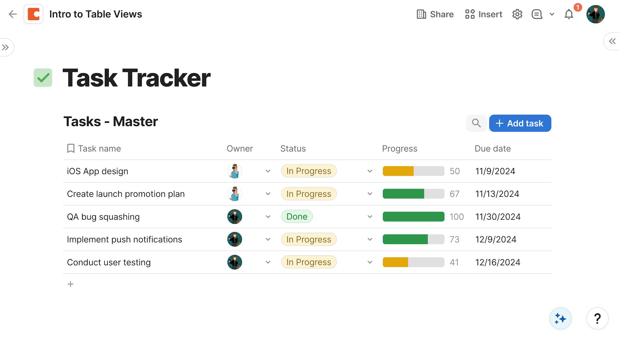The image size is (619, 342).
Task: Open the Status dropdown for Conduct user testing
Action: point(370,262)
